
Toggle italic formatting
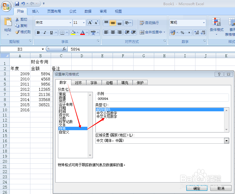click(45, 33)
